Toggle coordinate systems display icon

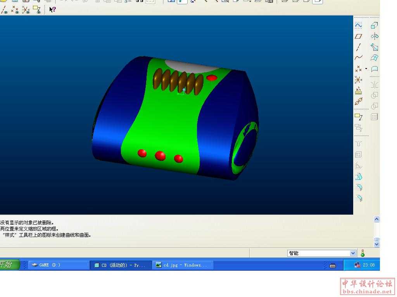coord(26,9)
